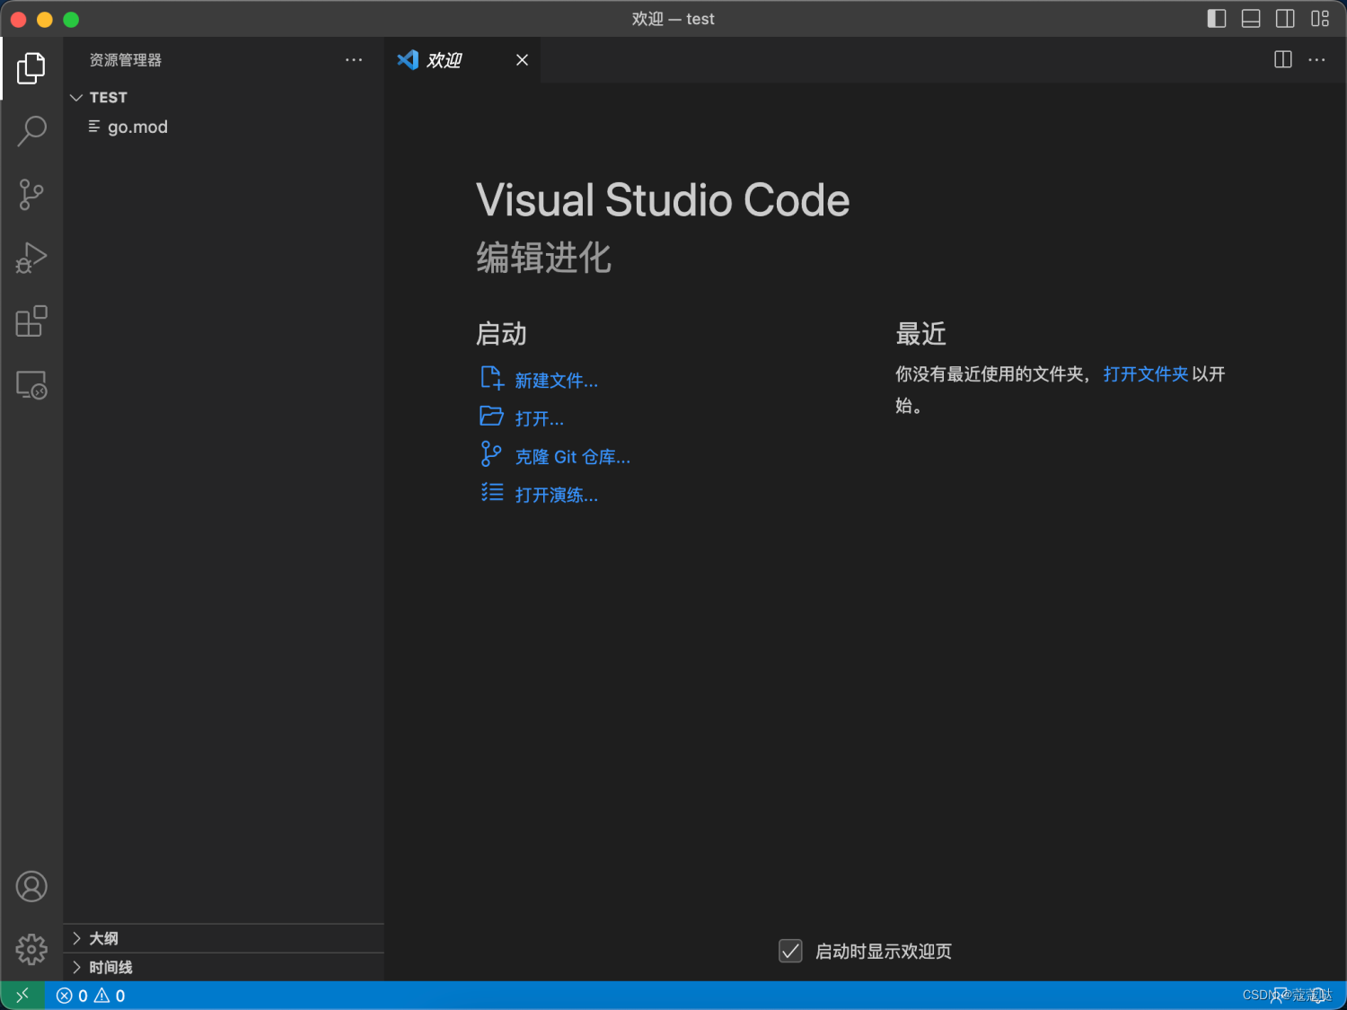
Task: Split the editor to the right
Action: (x=1283, y=59)
